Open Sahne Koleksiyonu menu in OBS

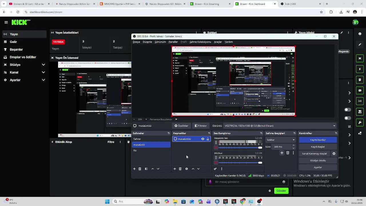click(x=200, y=42)
